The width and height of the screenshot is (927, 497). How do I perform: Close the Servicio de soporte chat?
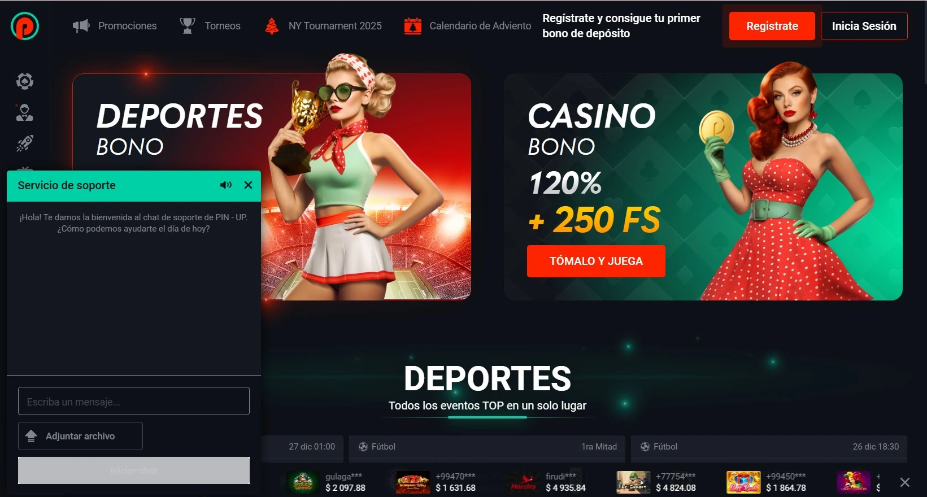coord(248,185)
